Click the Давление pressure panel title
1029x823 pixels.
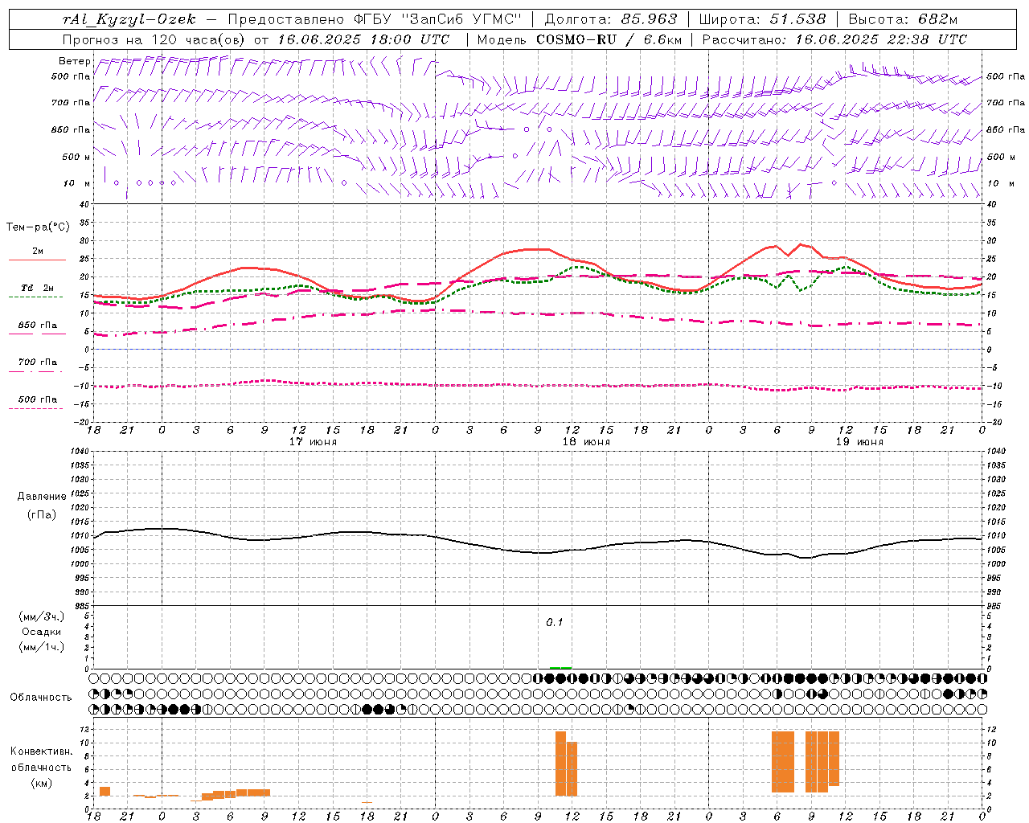pos(42,496)
